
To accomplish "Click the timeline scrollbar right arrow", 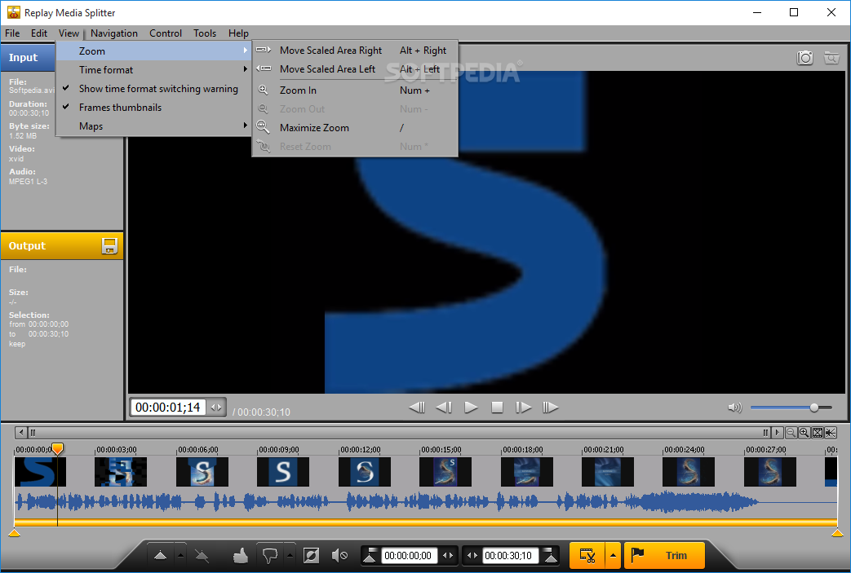I will click(778, 433).
